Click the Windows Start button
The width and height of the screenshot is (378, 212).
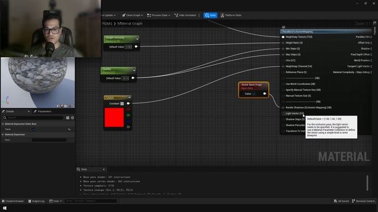click(4, 208)
